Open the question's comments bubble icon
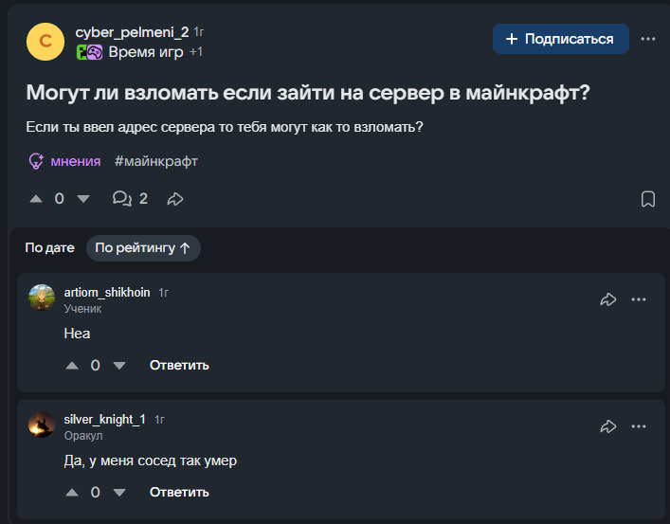Image resolution: width=670 pixels, height=524 pixels. coord(122,199)
